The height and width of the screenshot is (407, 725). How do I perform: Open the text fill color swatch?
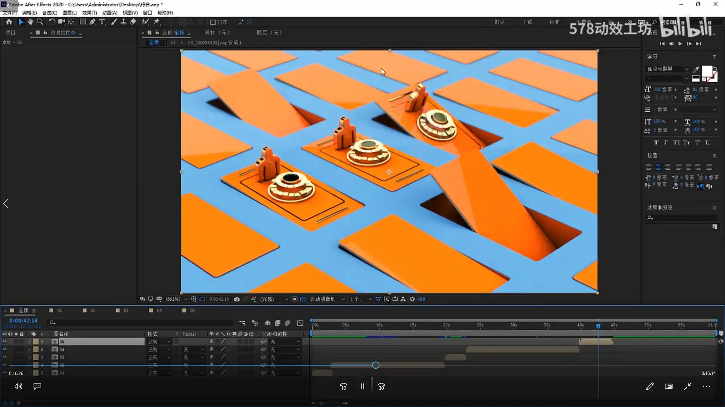click(x=706, y=71)
